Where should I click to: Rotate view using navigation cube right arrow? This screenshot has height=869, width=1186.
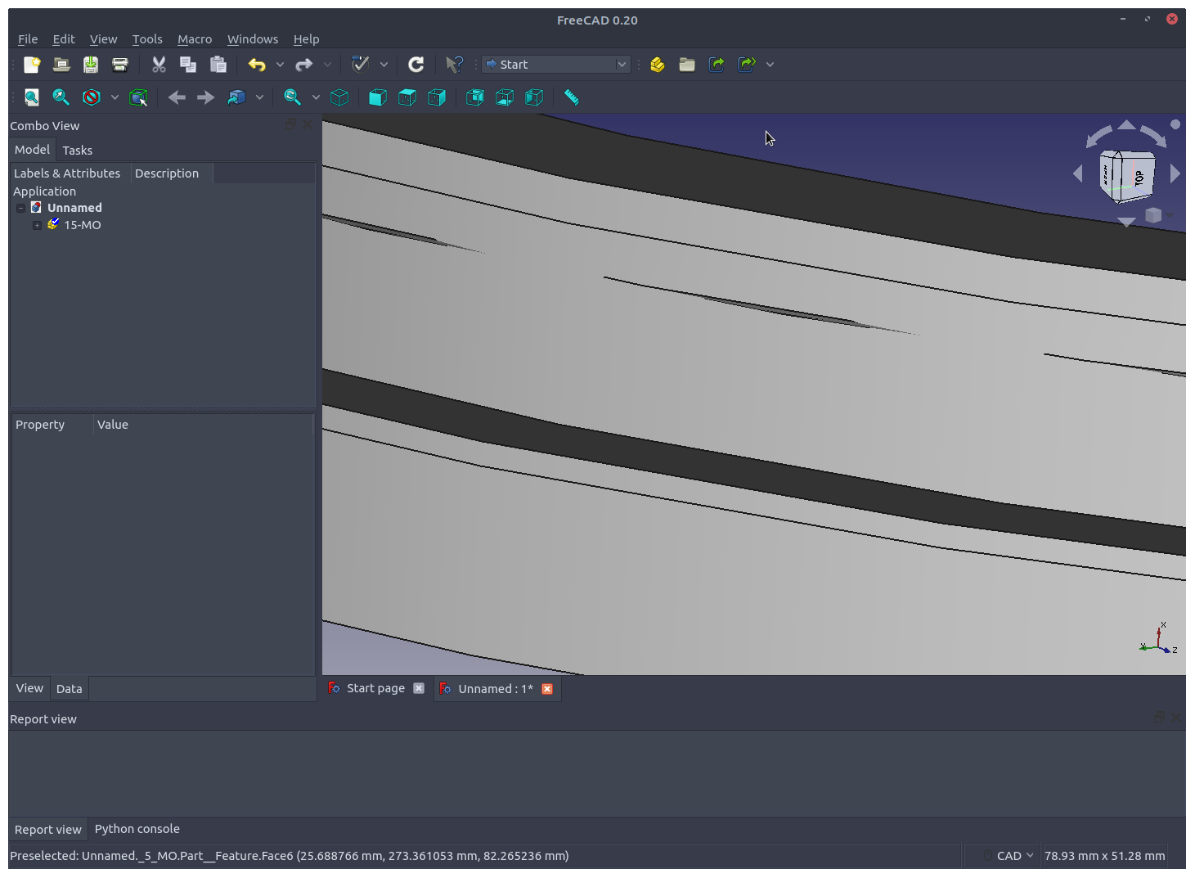pos(1175,173)
